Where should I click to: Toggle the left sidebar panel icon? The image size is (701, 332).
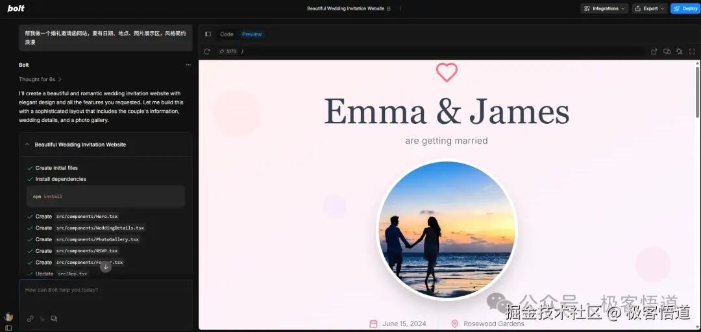coord(8,328)
